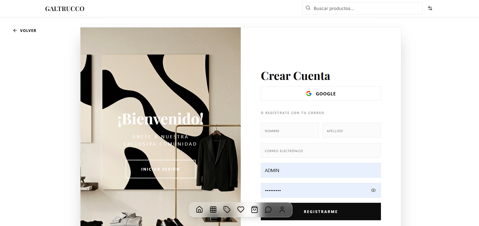Focus the Apellido input field
Screen dimensions: 479x226
click(352, 130)
